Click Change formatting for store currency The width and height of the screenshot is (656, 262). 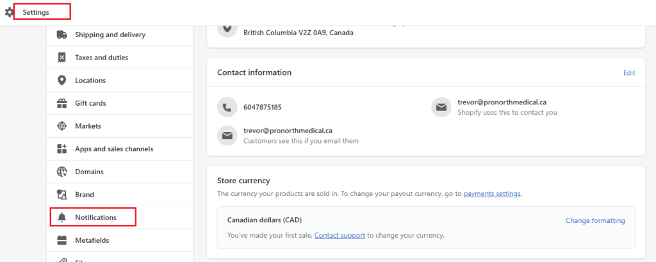coord(595,220)
